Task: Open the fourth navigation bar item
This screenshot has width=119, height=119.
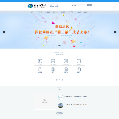Action: point(55,12)
